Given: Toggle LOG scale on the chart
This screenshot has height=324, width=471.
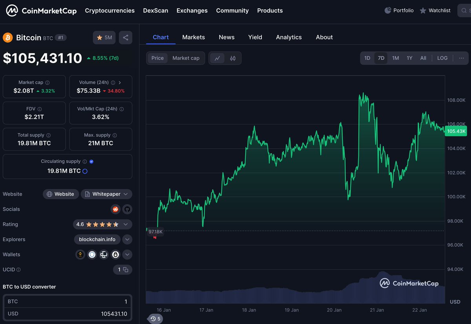Looking at the screenshot, I should click(442, 58).
